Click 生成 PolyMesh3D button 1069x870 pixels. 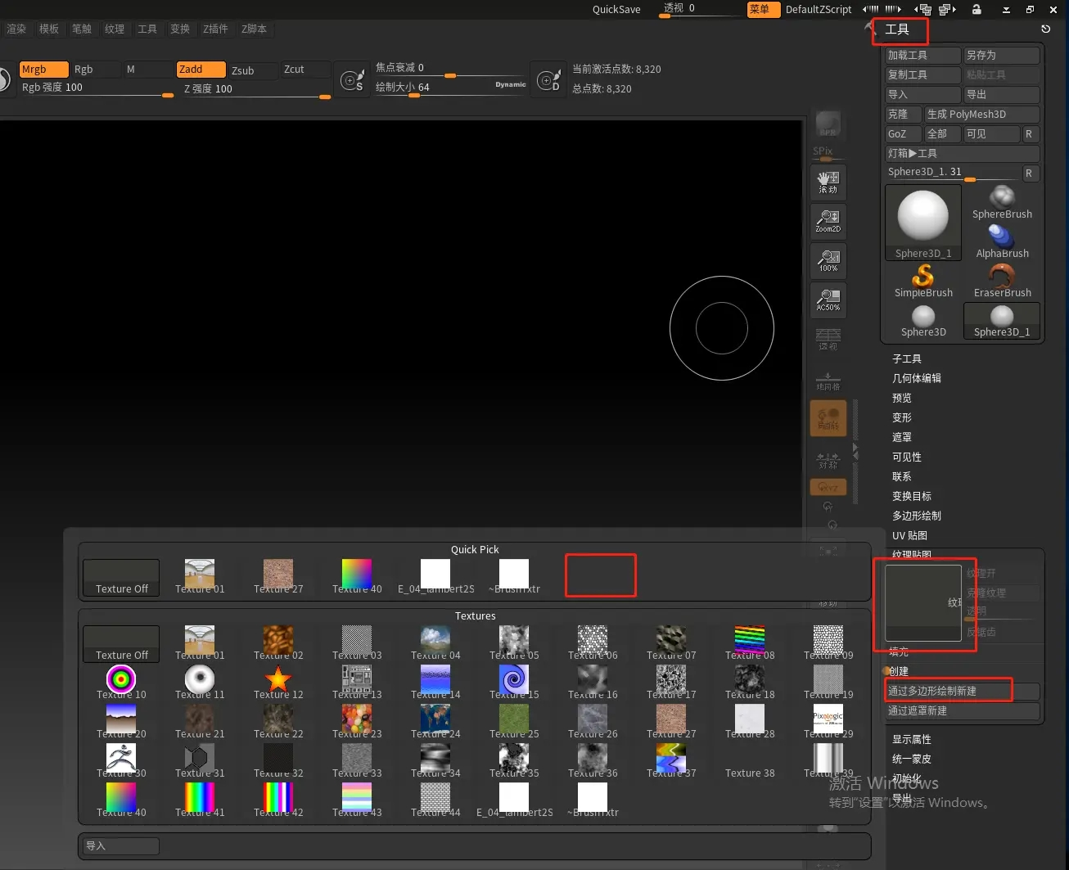point(981,114)
